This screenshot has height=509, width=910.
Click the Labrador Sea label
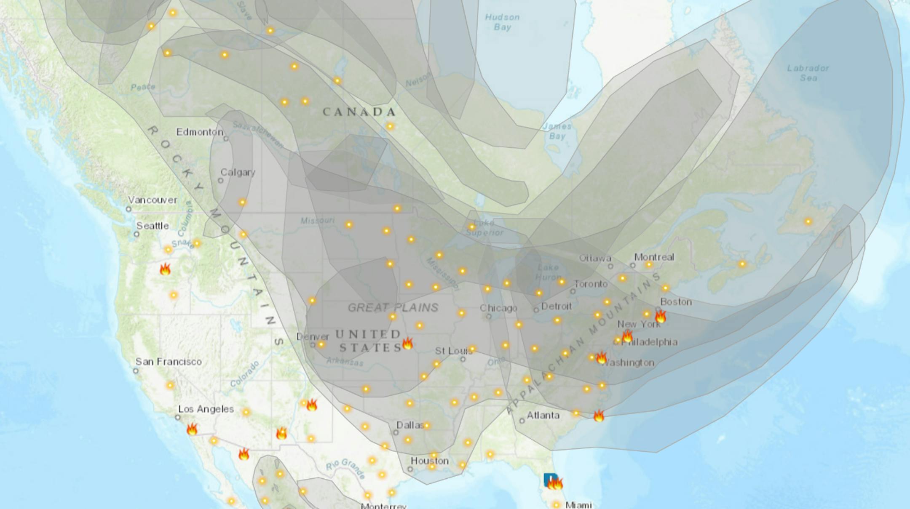pos(808,73)
